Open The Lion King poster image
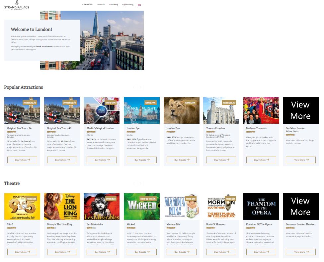The image size is (324, 262). click(x=62, y=206)
